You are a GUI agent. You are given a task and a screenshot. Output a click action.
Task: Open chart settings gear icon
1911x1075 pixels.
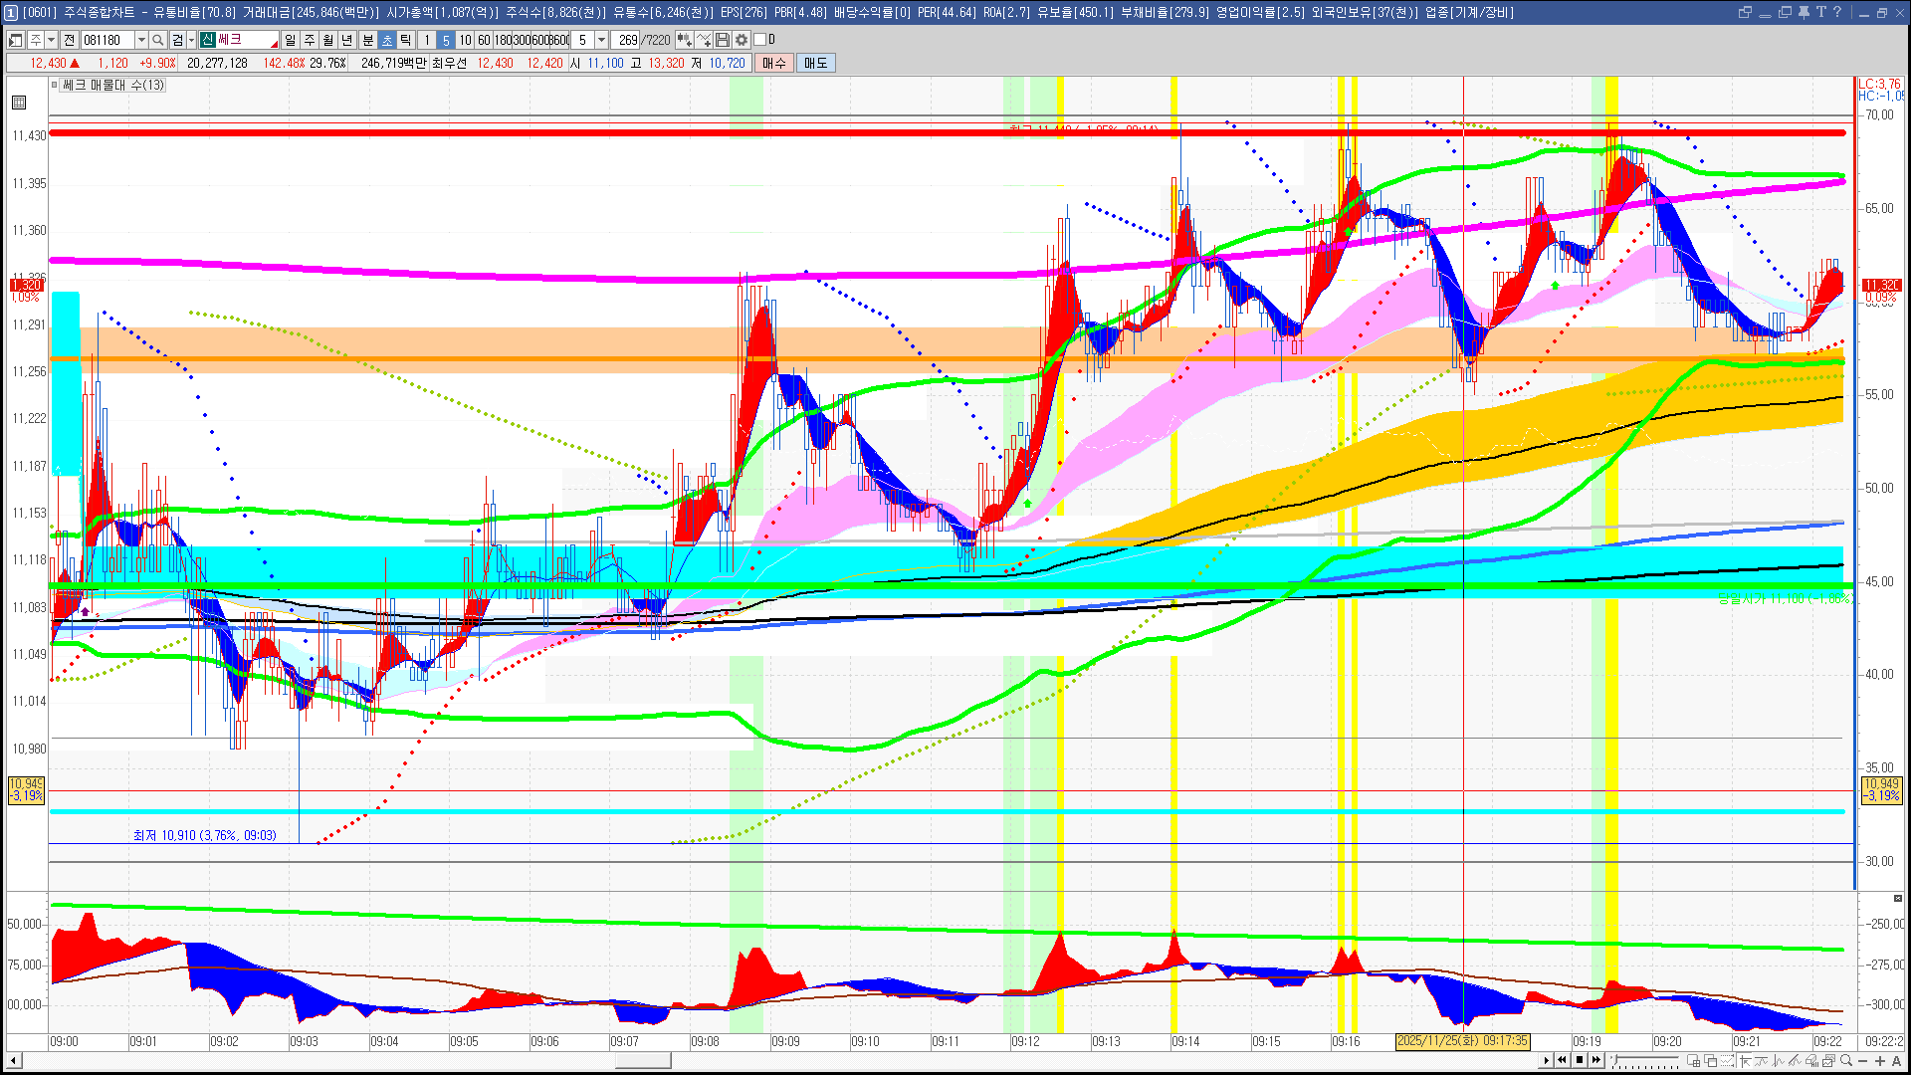(x=742, y=40)
